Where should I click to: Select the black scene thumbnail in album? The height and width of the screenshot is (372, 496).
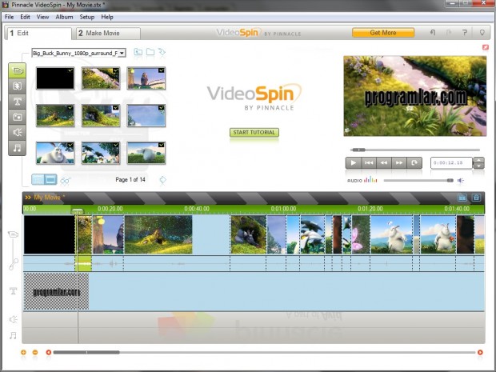55,78
